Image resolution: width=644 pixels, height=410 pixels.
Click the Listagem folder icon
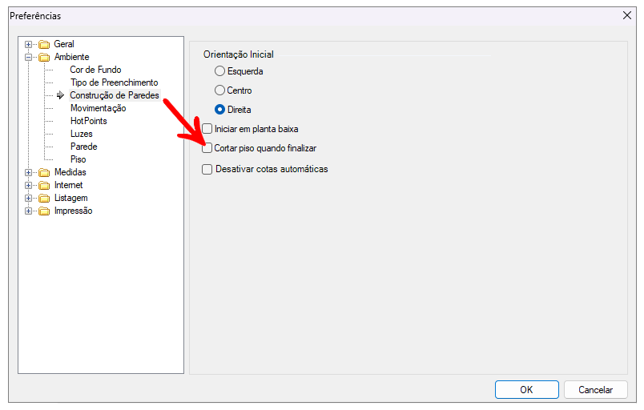[44, 198]
